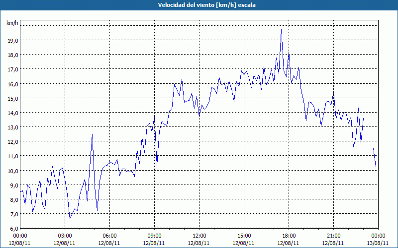Click the 17,0 y-axis value
The height and width of the screenshot is (248, 398).
(12, 69)
